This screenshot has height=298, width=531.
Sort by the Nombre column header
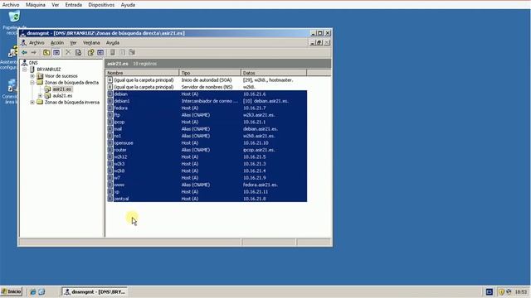click(x=142, y=73)
